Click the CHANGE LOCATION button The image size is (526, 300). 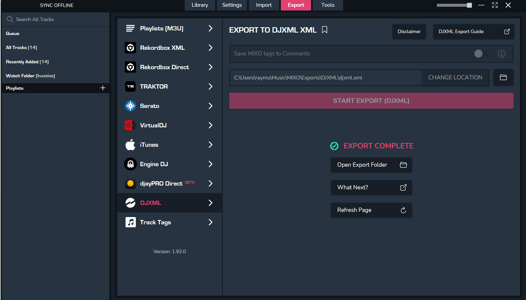(455, 78)
